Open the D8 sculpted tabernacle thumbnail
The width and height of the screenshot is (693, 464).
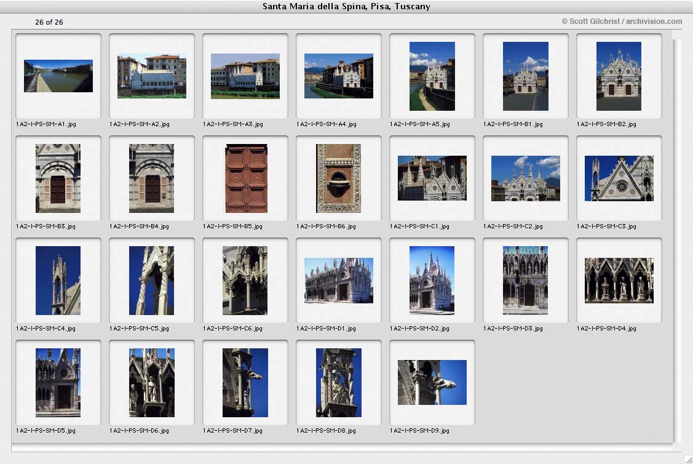[x=339, y=383]
